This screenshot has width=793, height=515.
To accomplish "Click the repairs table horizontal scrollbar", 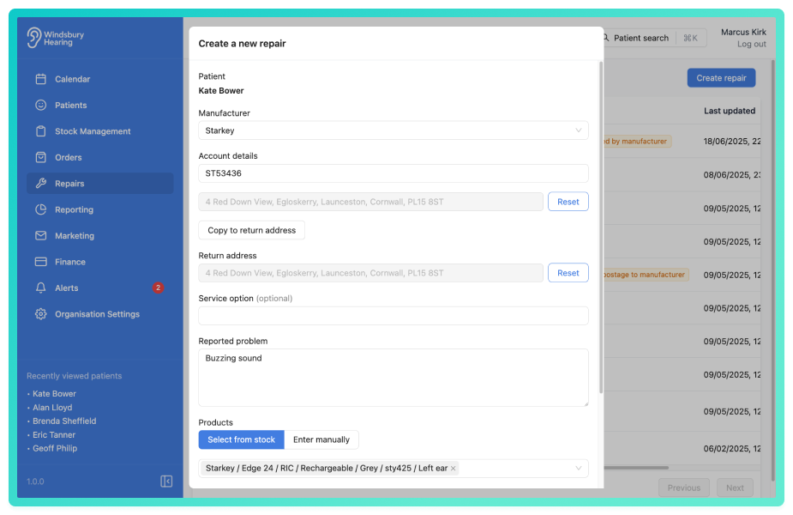I will click(x=636, y=468).
